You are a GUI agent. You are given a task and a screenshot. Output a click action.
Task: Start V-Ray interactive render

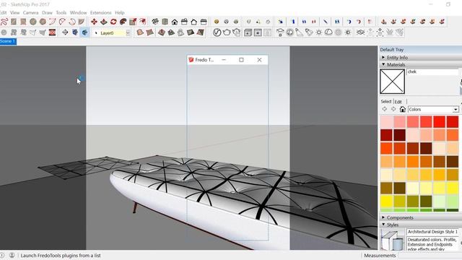(236, 32)
